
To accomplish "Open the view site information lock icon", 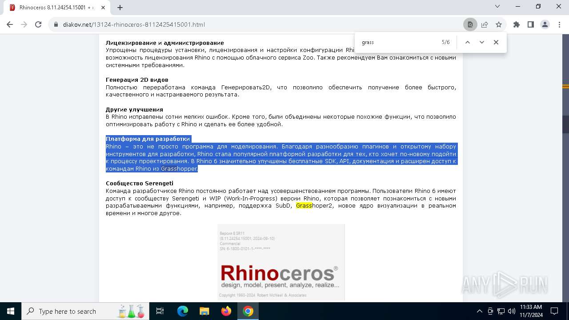I will pyautogui.click(x=56, y=24).
